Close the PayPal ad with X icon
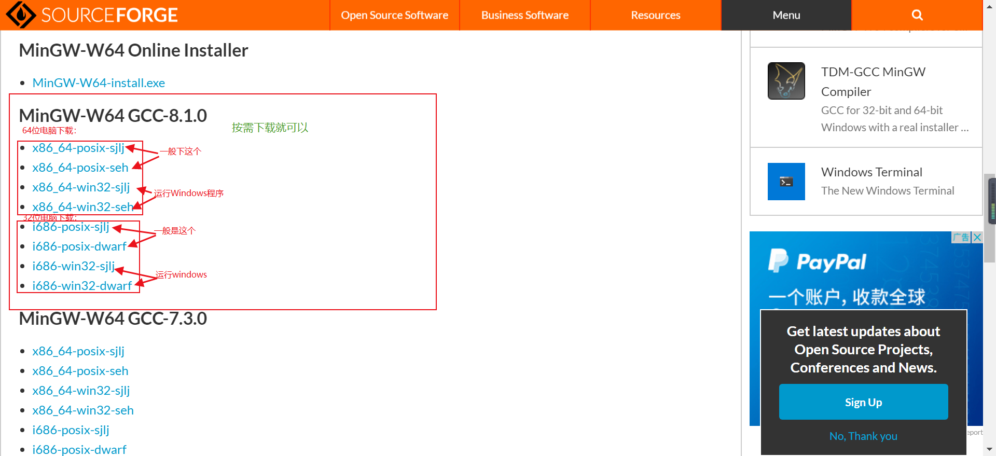 point(977,237)
